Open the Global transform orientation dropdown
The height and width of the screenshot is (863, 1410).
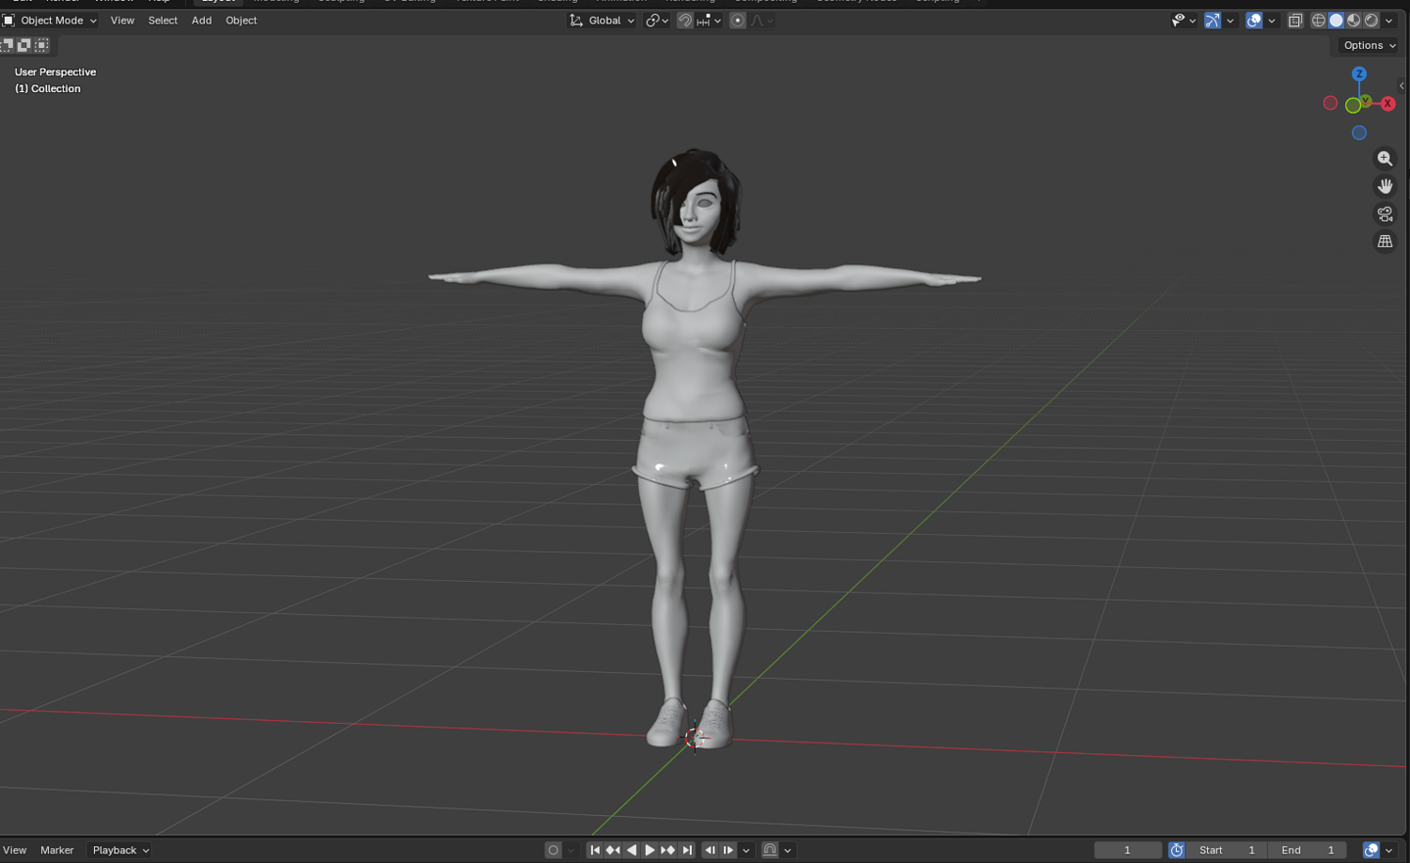603,21
